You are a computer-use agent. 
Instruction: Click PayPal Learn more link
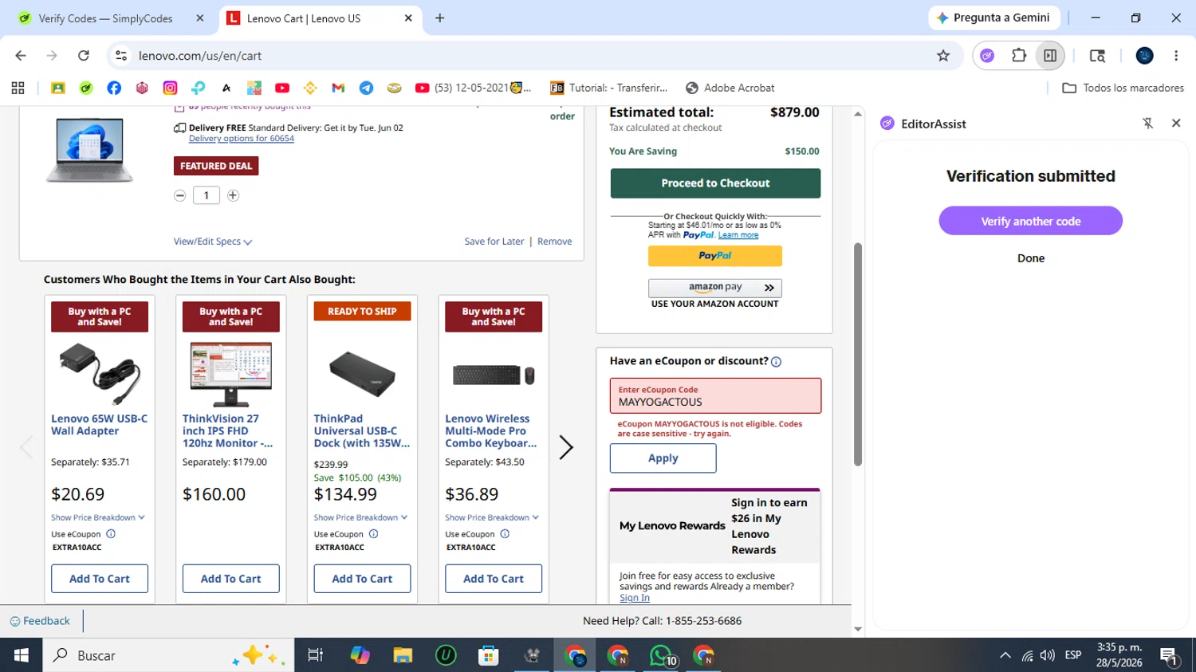(x=738, y=235)
